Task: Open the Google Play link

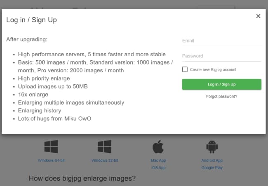Action: coord(212,168)
